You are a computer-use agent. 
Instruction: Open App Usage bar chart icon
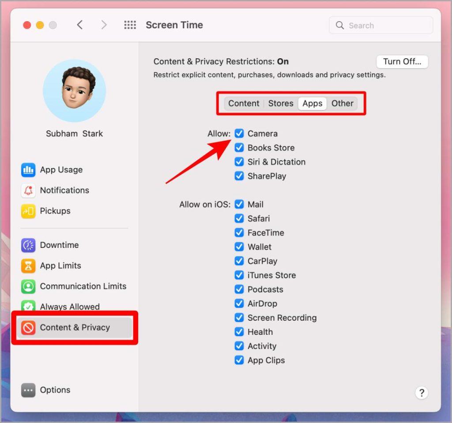28,170
